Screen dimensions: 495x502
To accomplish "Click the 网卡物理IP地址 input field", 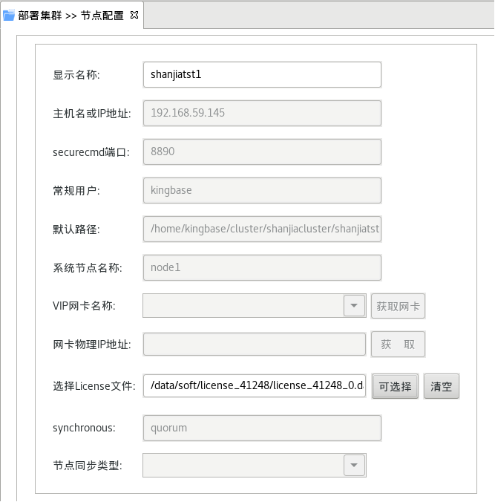I will click(x=254, y=345).
